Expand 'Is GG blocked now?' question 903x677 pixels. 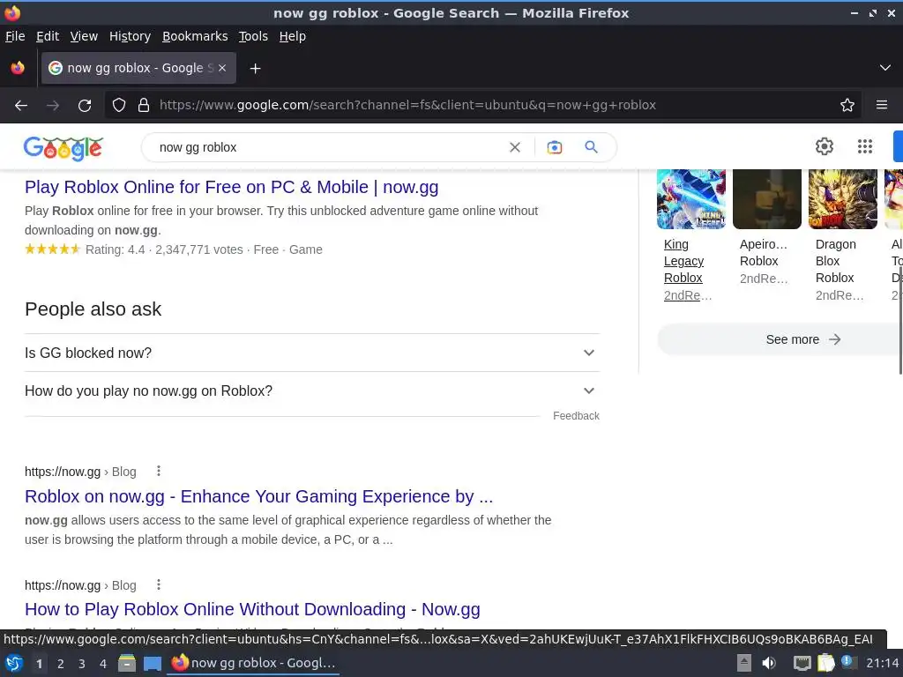[x=312, y=353]
